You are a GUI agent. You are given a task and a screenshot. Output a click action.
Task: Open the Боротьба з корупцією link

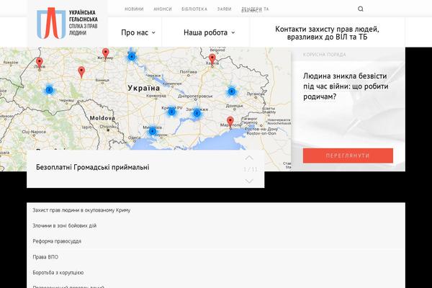[58, 273]
